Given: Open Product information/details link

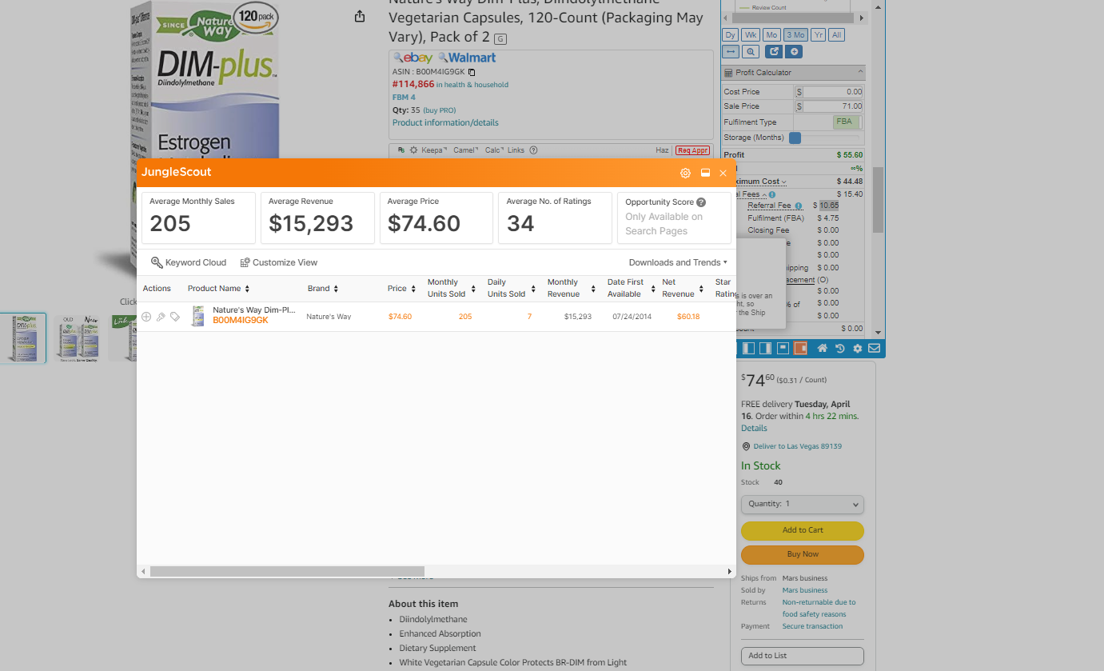Looking at the screenshot, I should [445, 123].
